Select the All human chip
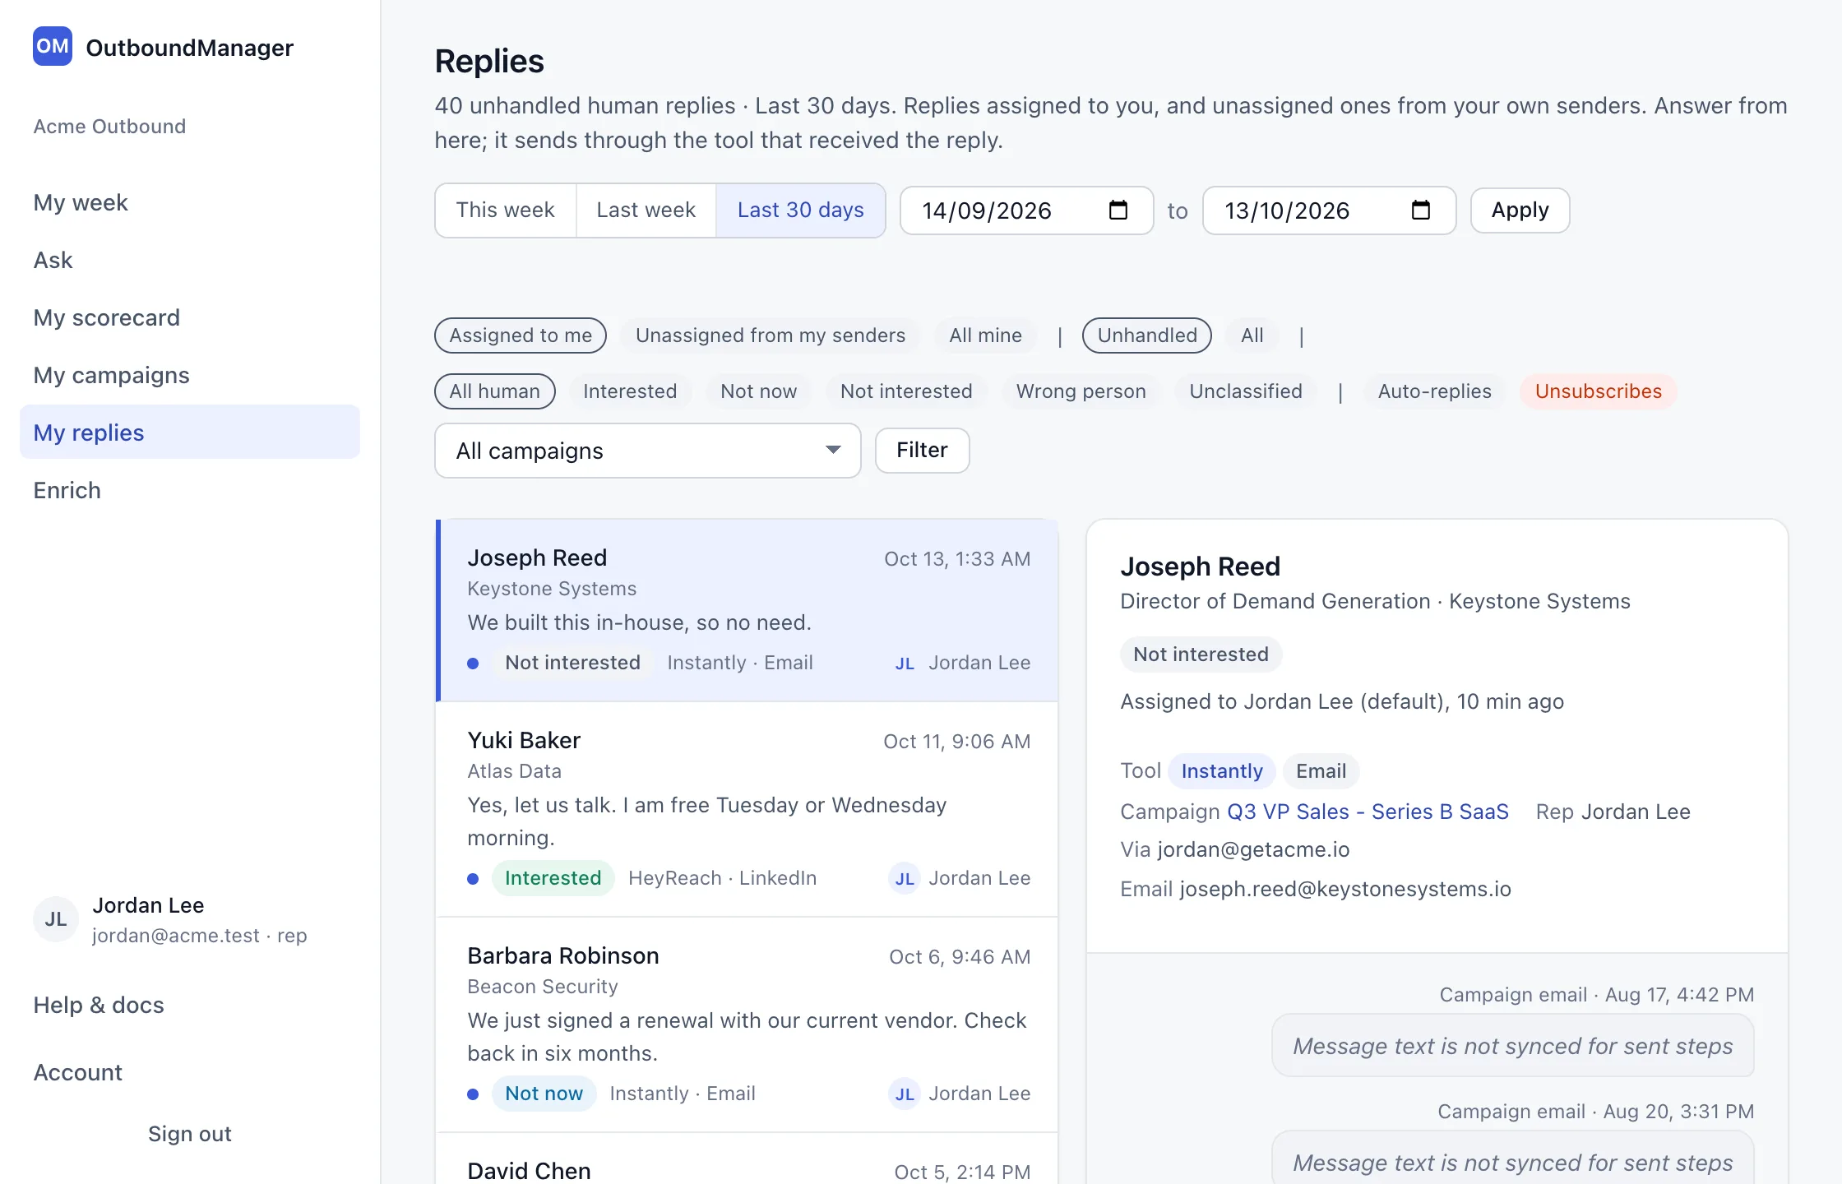This screenshot has width=1842, height=1184. [494, 391]
